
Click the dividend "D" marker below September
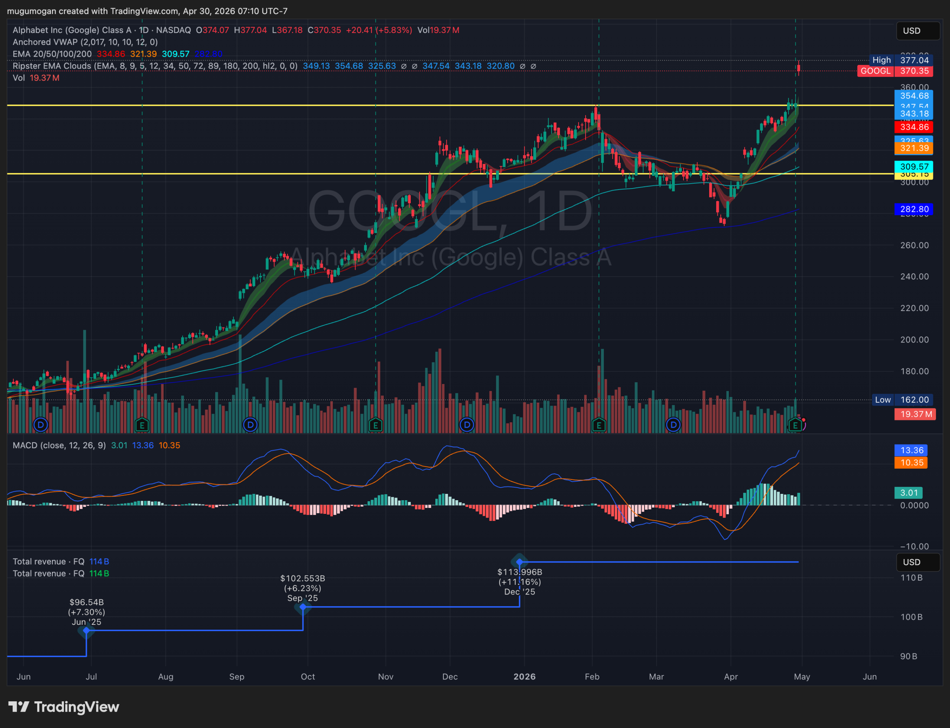[250, 425]
